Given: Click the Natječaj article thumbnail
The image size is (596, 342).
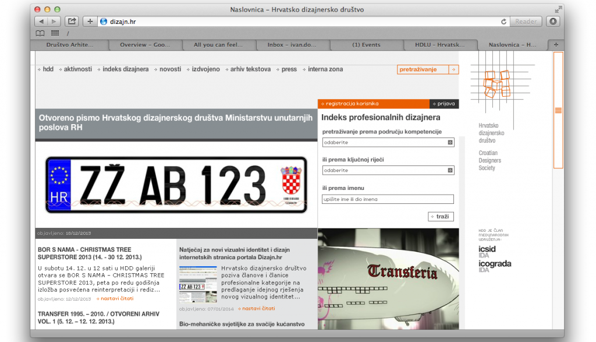Looking at the screenshot, I should point(198,284).
